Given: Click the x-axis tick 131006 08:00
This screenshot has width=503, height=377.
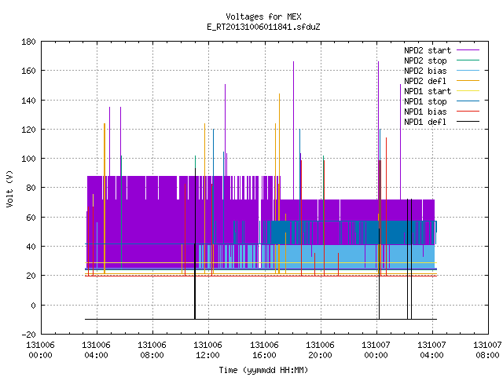Looking at the screenshot, I should tap(152, 350).
